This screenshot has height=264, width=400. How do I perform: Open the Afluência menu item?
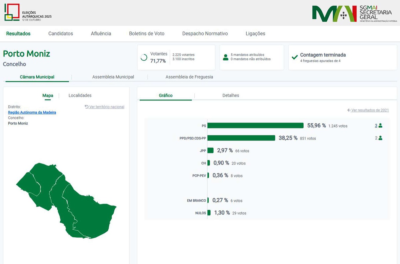coord(101,34)
